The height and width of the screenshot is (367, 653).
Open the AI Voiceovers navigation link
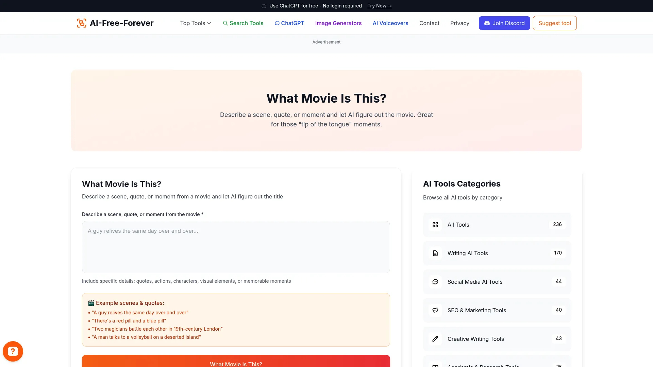(390, 23)
